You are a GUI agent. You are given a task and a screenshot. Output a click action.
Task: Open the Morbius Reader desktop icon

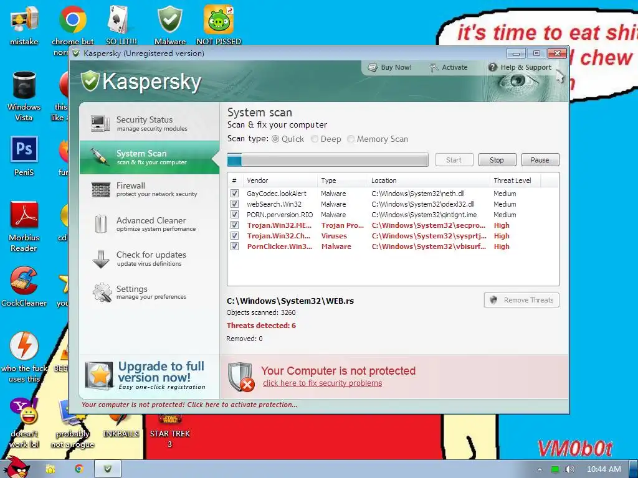tap(24, 227)
